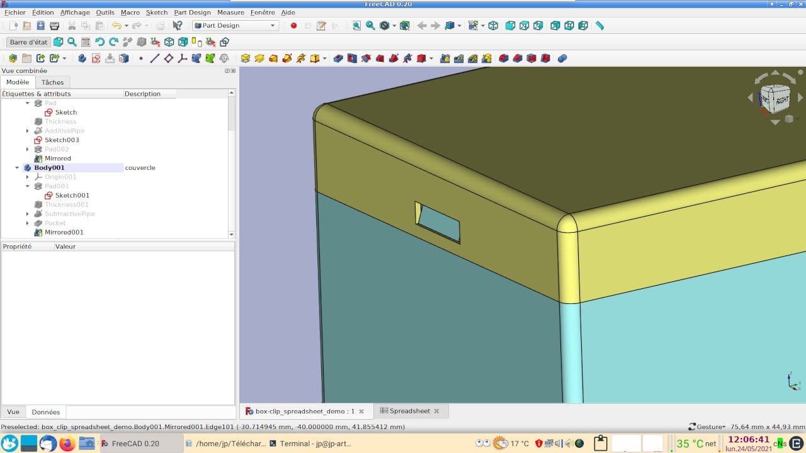The width and height of the screenshot is (806, 453).
Task: Expand the Origin001 tree node
Action: coord(28,177)
